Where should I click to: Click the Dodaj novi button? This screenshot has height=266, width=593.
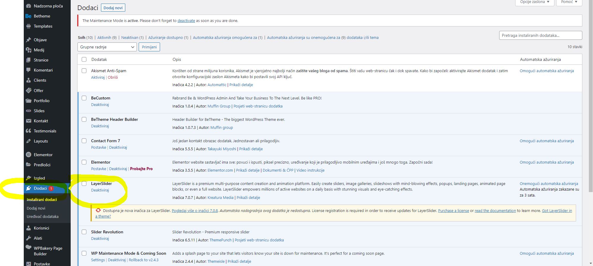pyautogui.click(x=113, y=8)
